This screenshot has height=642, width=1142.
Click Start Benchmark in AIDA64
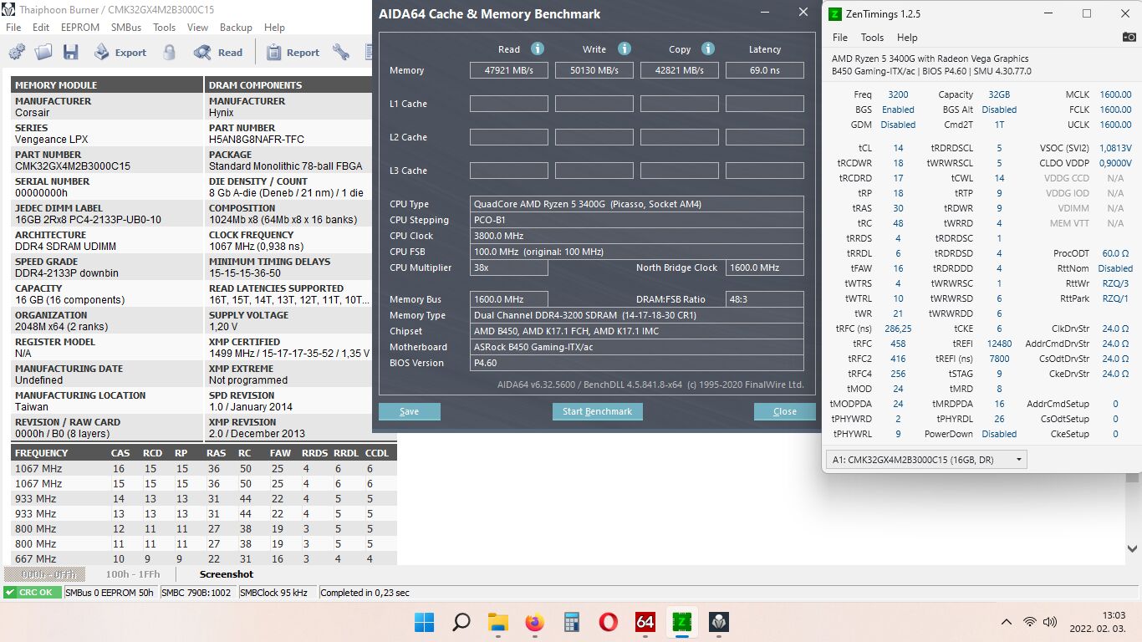597,411
